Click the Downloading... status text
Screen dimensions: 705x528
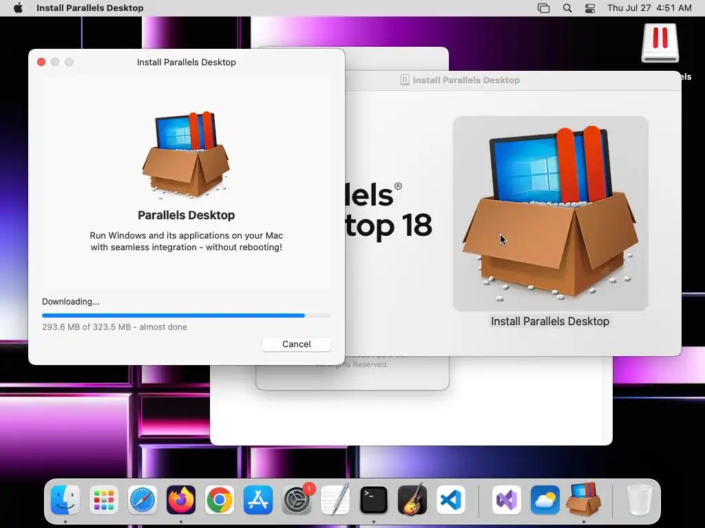pos(71,302)
